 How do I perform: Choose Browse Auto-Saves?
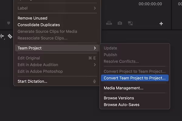coord(122,105)
